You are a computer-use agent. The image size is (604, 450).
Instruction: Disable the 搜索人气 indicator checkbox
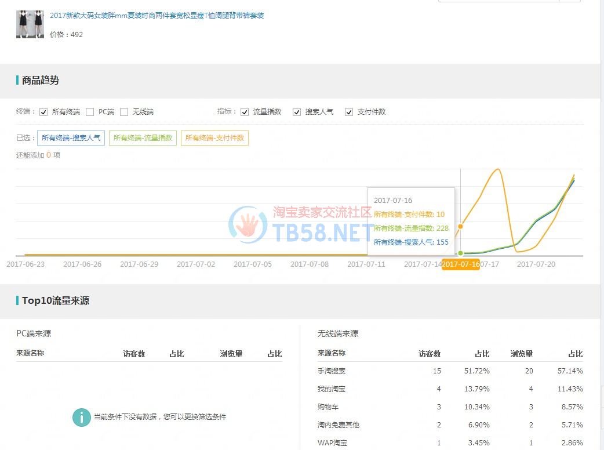coord(297,112)
